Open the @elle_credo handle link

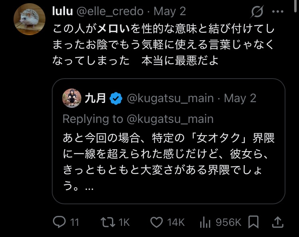coord(110,12)
